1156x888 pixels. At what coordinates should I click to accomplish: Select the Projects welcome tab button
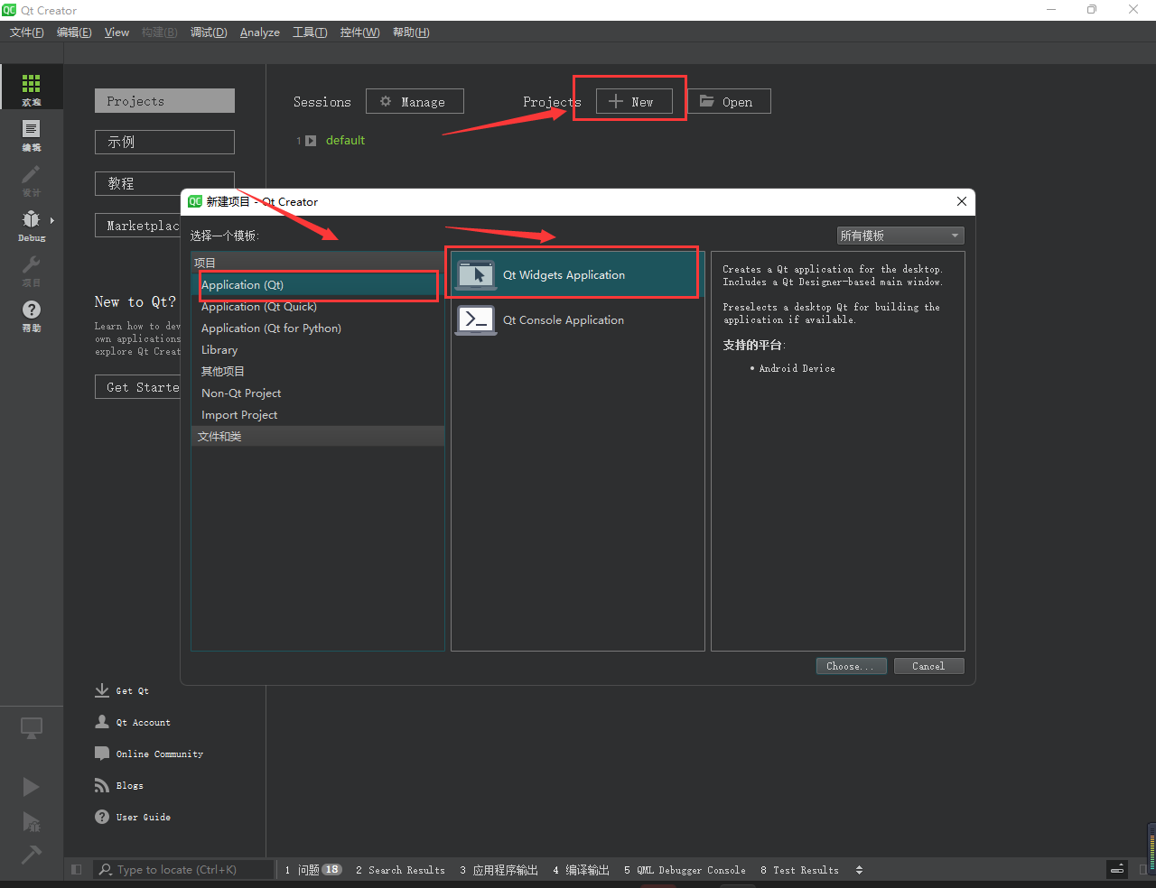[164, 101]
